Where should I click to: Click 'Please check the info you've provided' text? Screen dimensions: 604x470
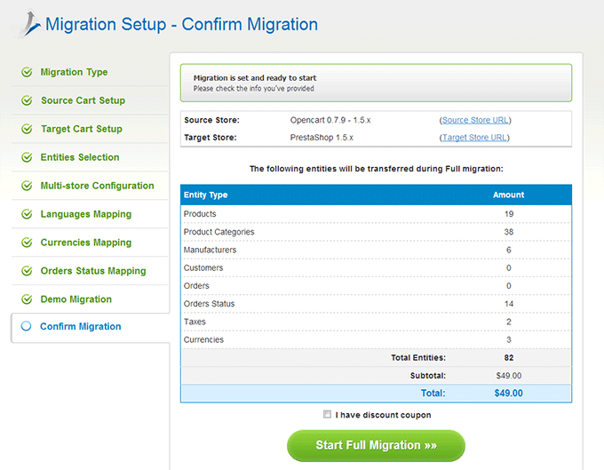[x=253, y=89]
